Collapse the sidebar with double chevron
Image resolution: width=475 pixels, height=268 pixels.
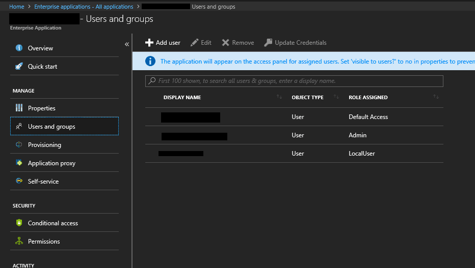tap(127, 44)
